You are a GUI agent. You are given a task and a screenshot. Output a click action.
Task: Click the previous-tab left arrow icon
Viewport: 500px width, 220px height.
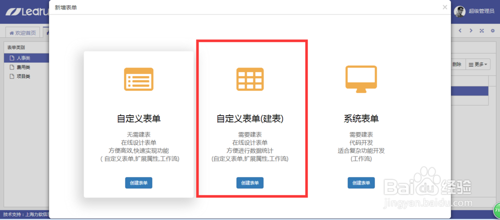pyautogui.click(x=460, y=30)
